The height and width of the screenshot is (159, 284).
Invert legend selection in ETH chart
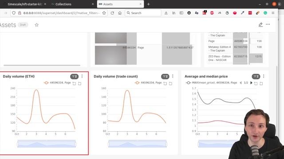pos(80,83)
